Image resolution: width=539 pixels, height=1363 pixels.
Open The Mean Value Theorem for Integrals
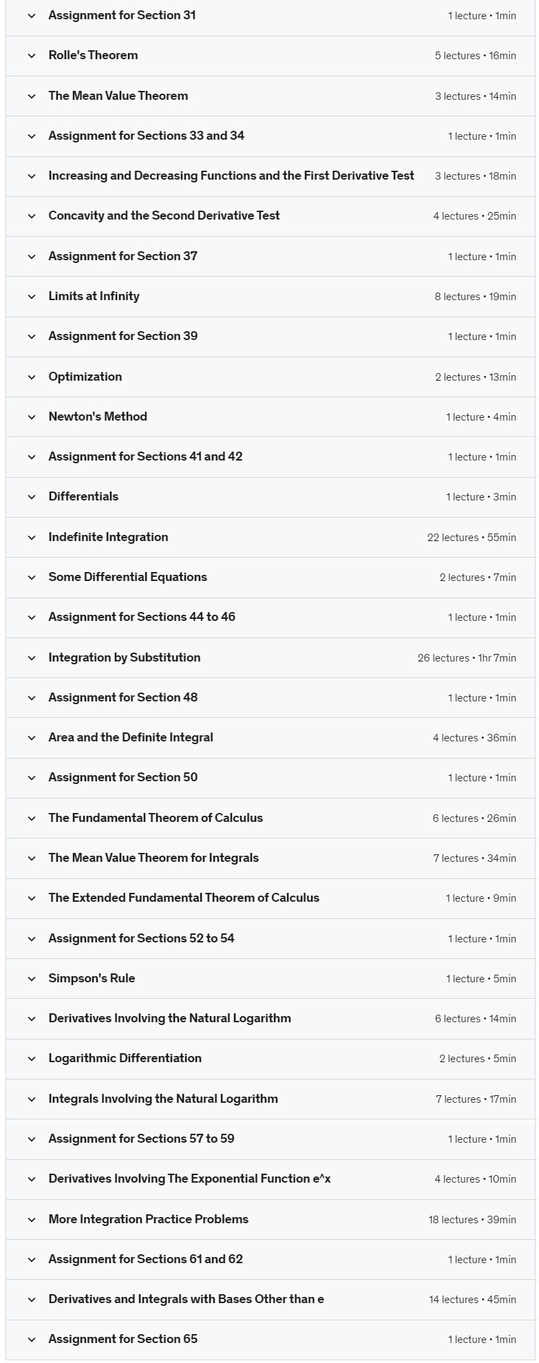[x=154, y=858]
